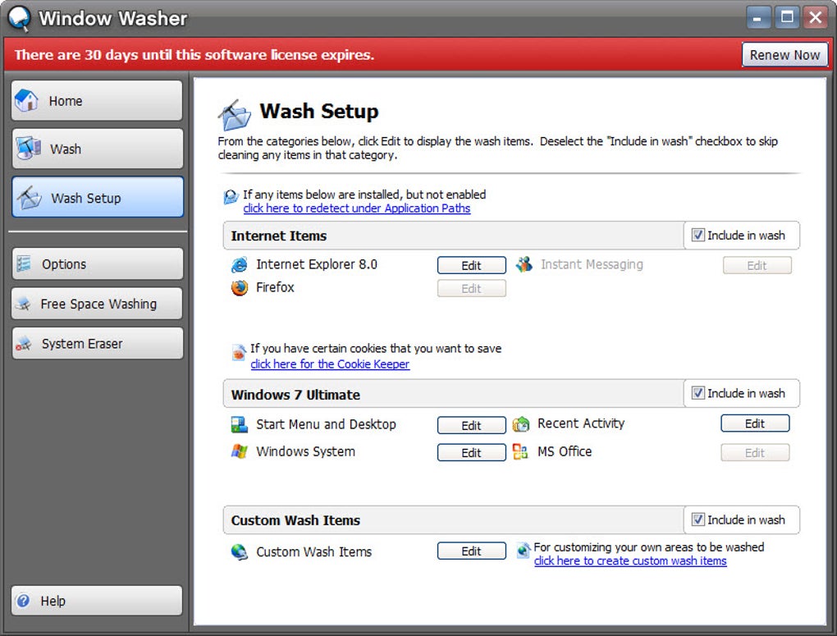Toggle Include in wash for Windows 7 Ultimate
Viewport: 837px width, 636px height.
click(x=697, y=393)
